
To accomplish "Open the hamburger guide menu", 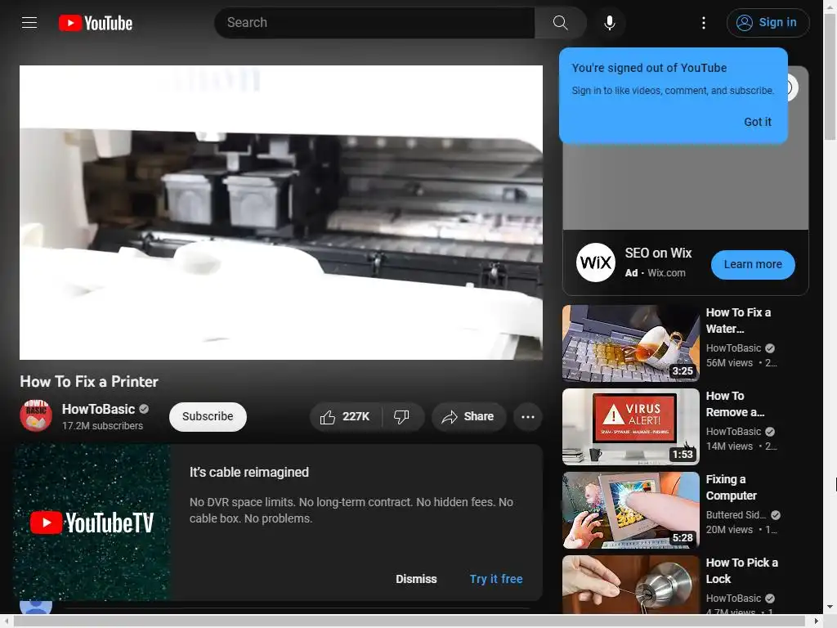I will click(x=29, y=22).
